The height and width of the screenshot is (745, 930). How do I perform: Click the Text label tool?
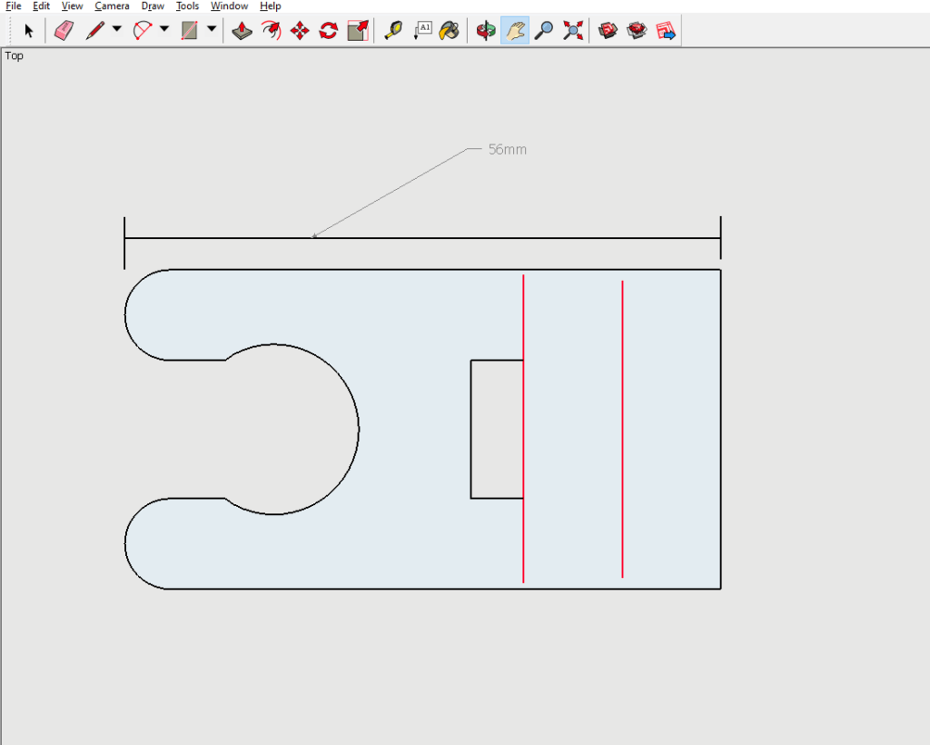pos(422,31)
